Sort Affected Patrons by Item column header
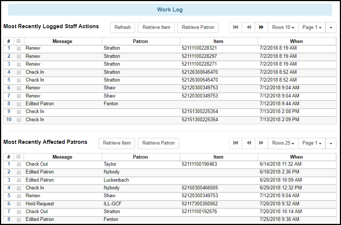This screenshot has height=225, width=341. pyautogui.click(x=218, y=157)
